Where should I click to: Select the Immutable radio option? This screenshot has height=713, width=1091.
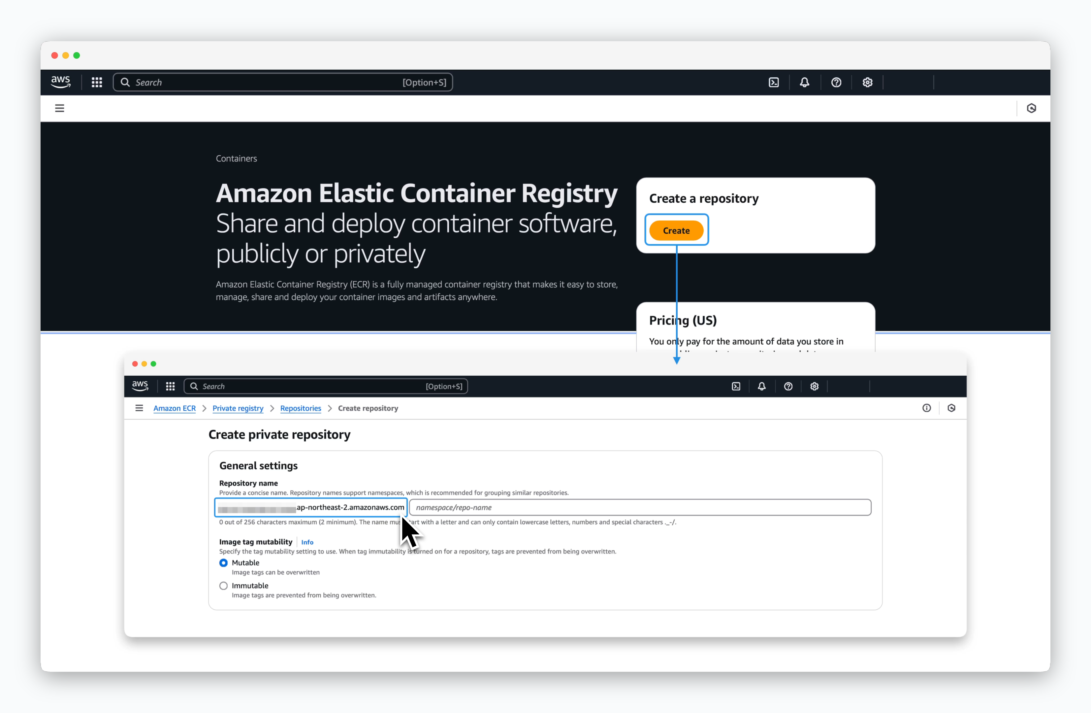223,586
